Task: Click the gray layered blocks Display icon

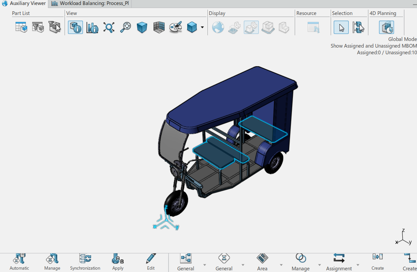Action: click(x=268, y=27)
